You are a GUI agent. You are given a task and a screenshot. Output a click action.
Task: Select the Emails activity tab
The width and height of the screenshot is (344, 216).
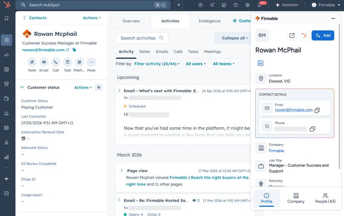[162, 52]
